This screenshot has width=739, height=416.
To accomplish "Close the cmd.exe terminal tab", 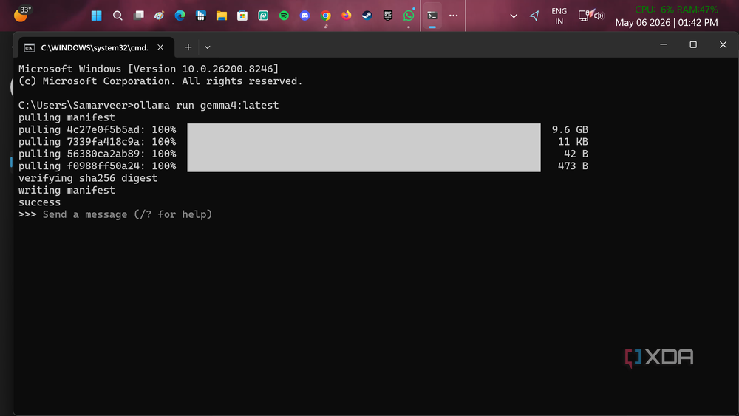I will [160, 47].
